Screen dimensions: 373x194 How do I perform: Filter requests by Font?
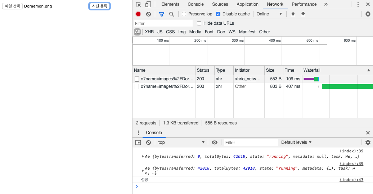pos(209,32)
